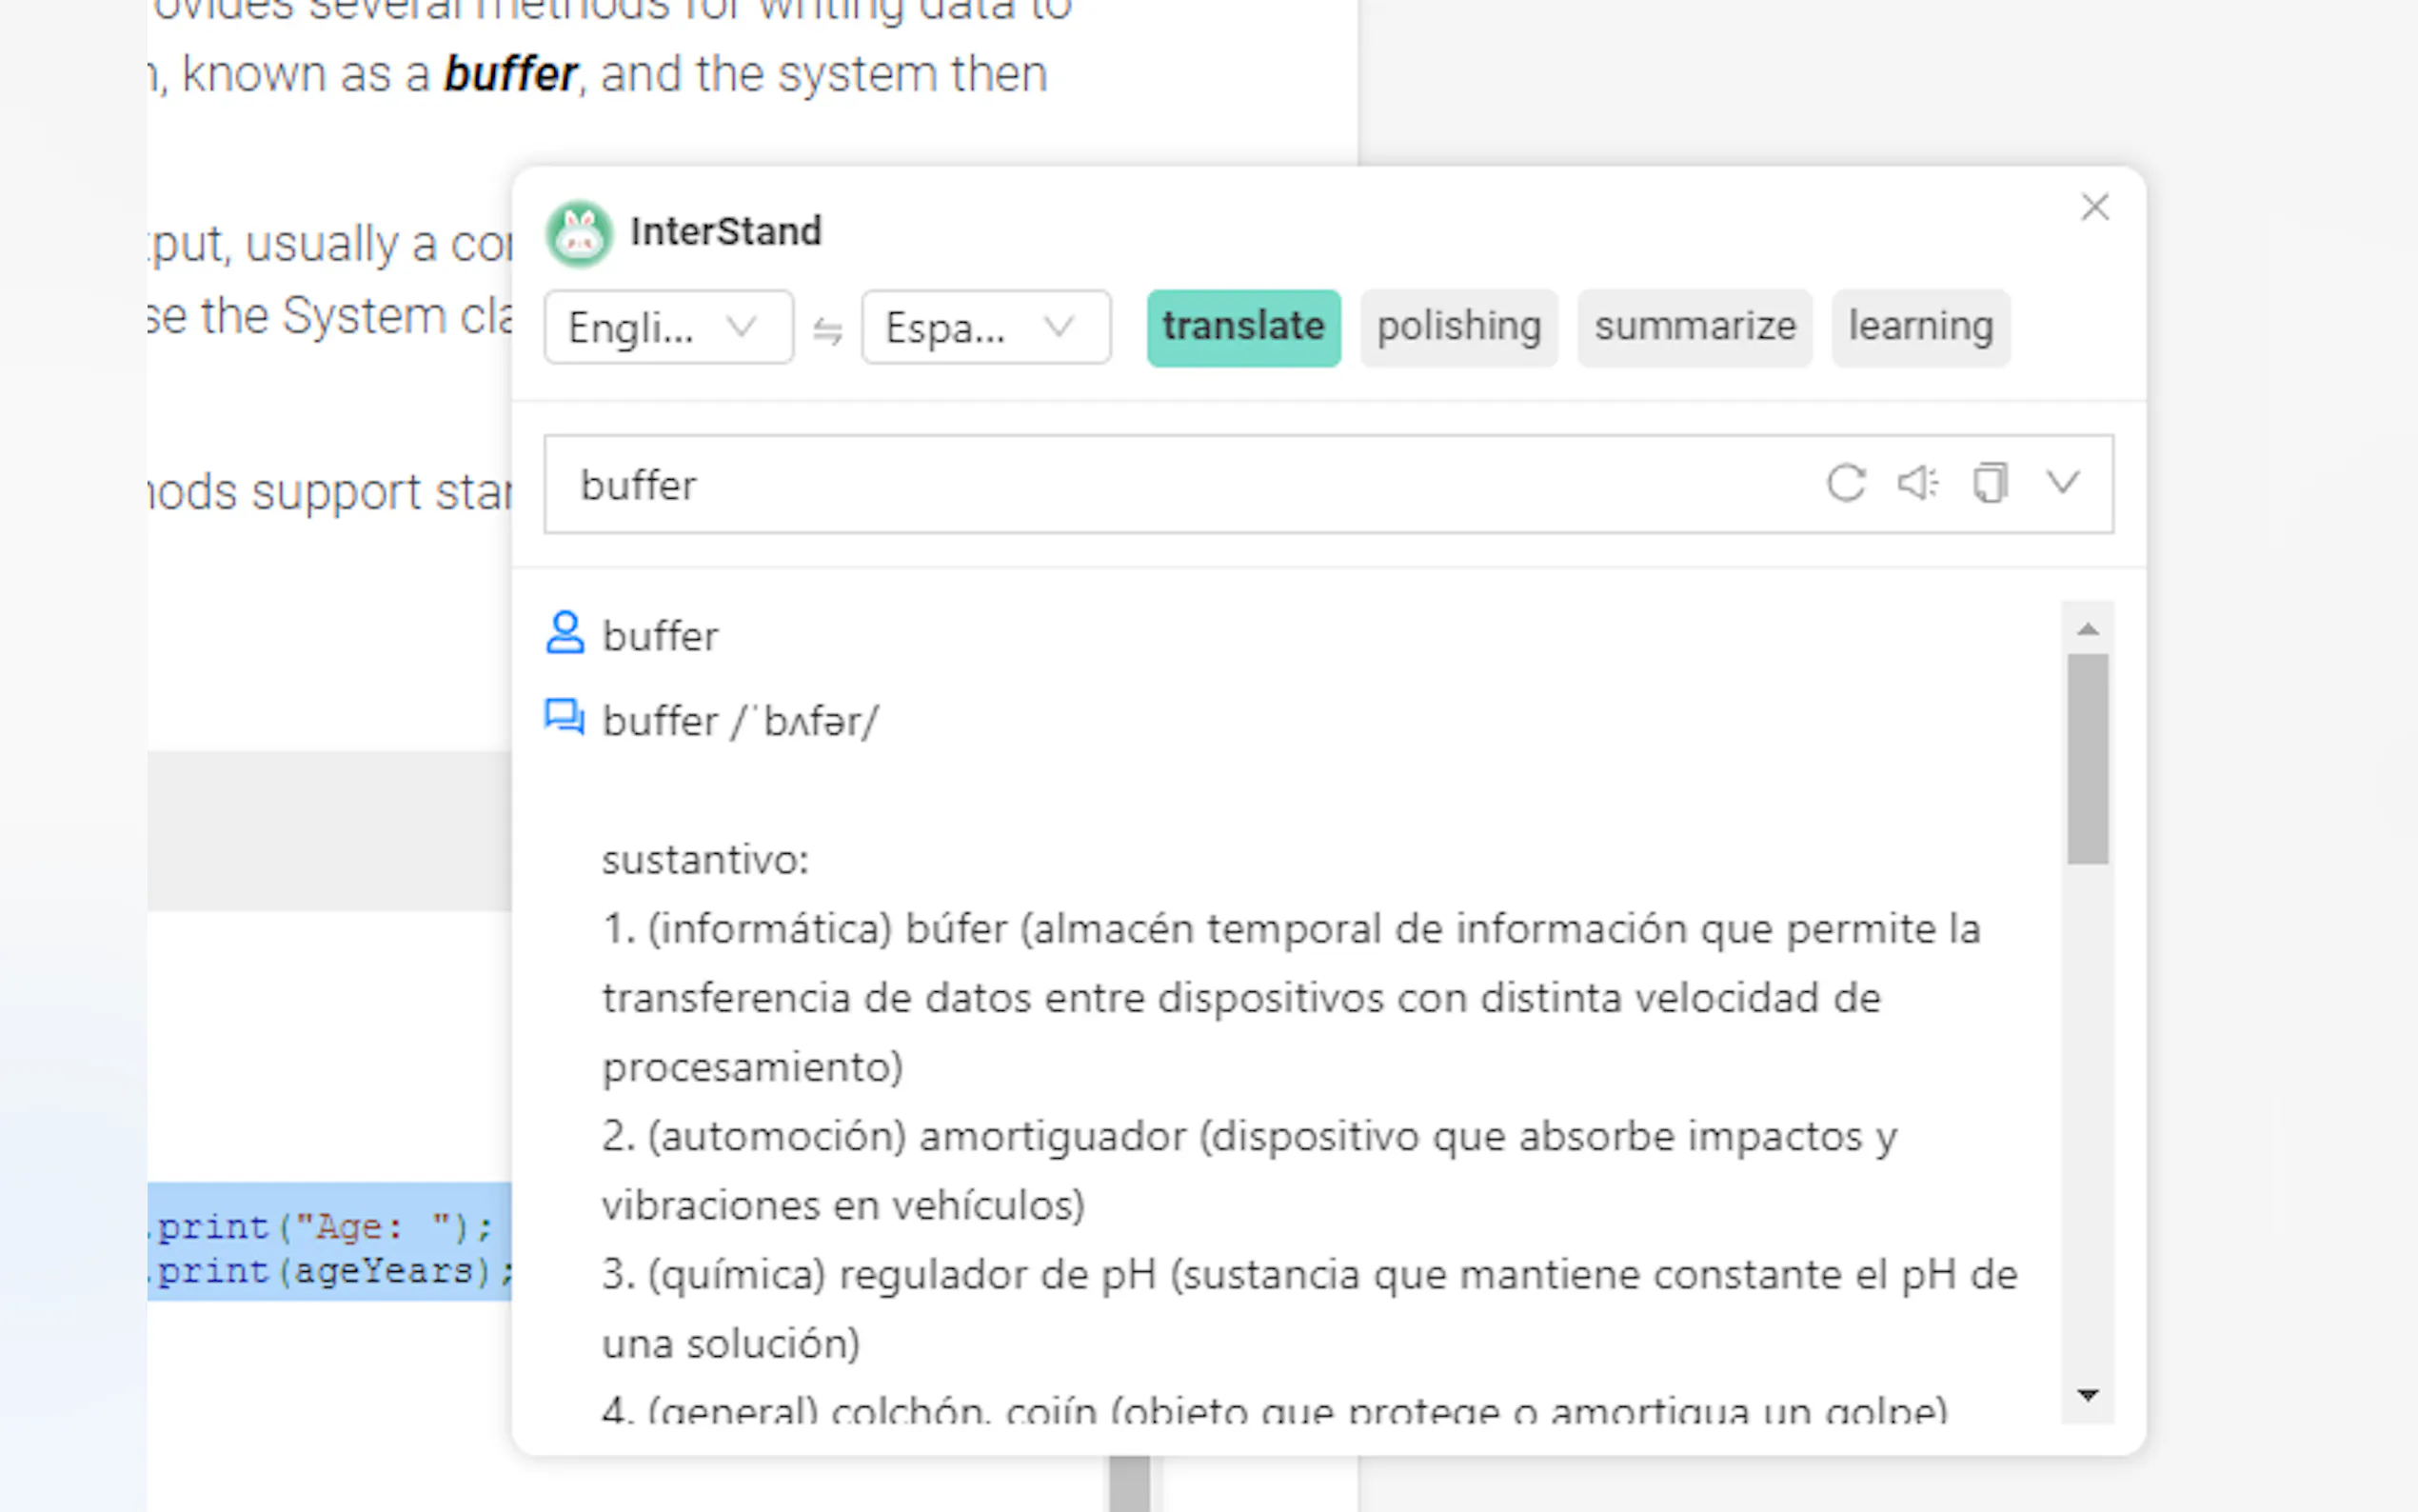The height and width of the screenshot is (1512, 2418).
Task: Click the blue chat bubbles icon
Action: (565, 718)
